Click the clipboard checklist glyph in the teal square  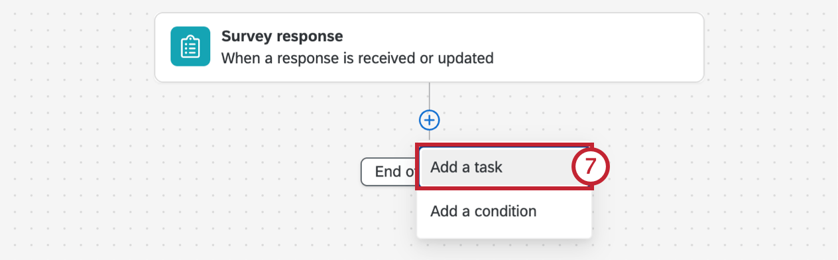(x=190, y=46)
